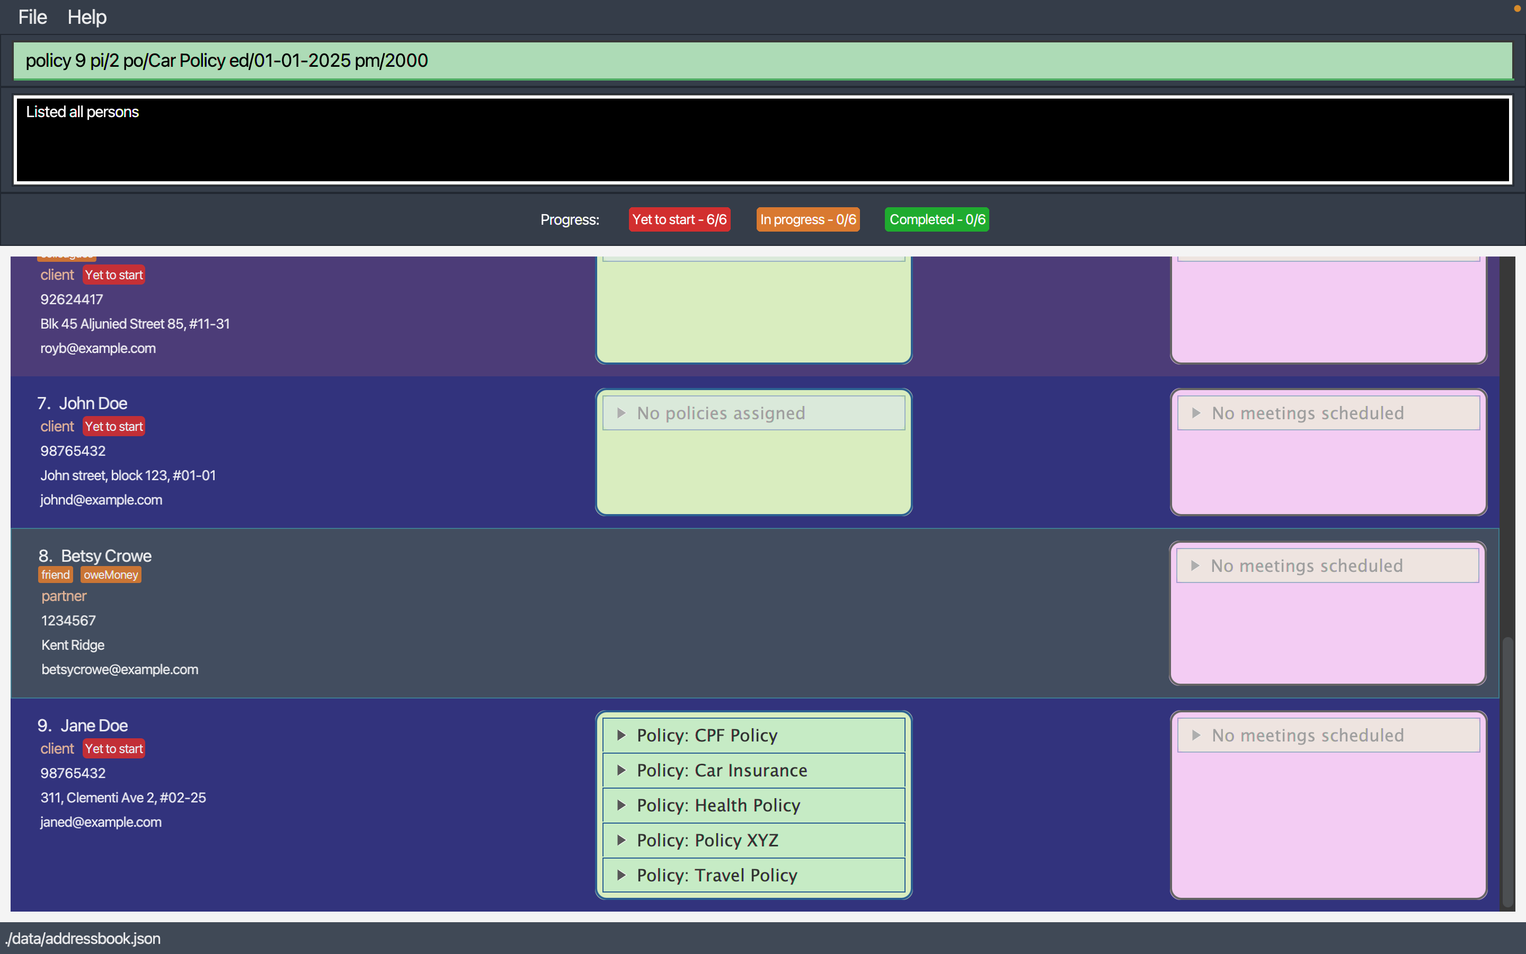Click the command input field at top

(x=762, y=59)
